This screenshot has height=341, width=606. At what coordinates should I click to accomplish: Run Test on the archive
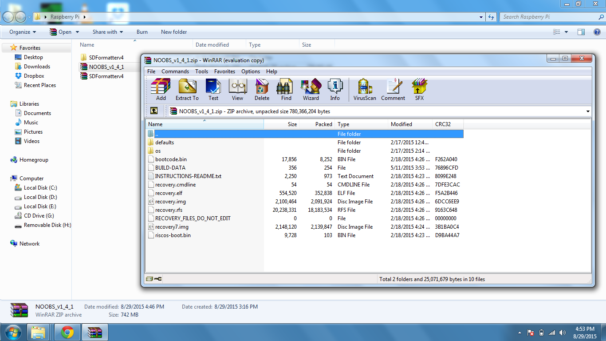pos(213,89)
